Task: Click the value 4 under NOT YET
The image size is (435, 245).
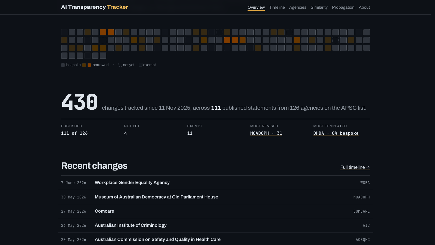Action: point(125,133)
